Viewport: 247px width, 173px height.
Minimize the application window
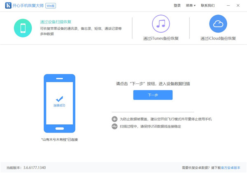coord(229,5)
